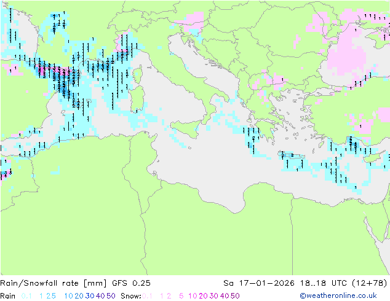Select the "(12+78)" forecast offset text
Viewport: 390px width, 301px height.
(x=370, y=283)
